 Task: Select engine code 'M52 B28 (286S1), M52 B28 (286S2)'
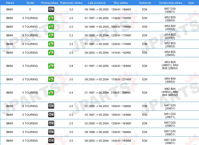[170, 65]
